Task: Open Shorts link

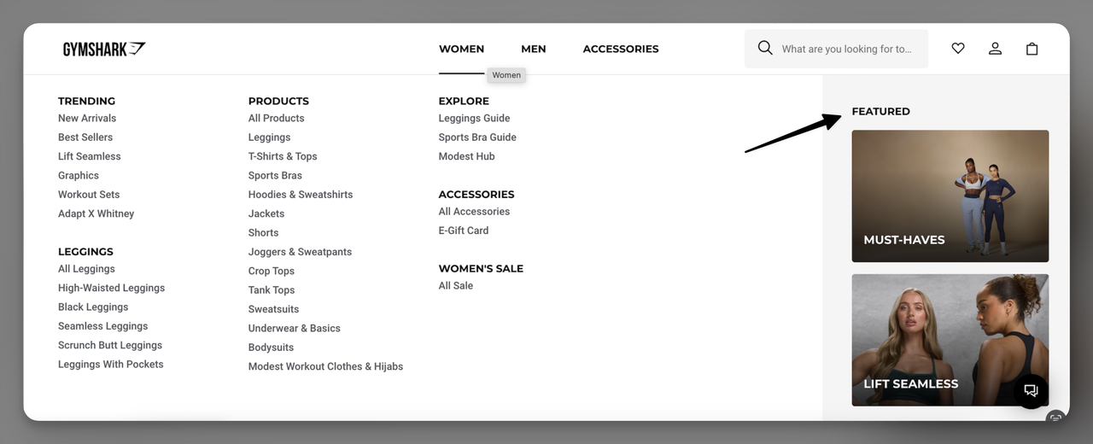Action: (264, 232)
